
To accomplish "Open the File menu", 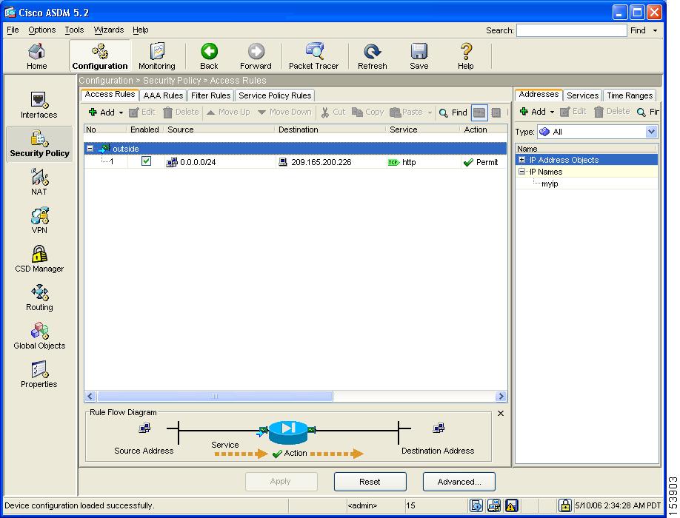I will pos(13,30).
